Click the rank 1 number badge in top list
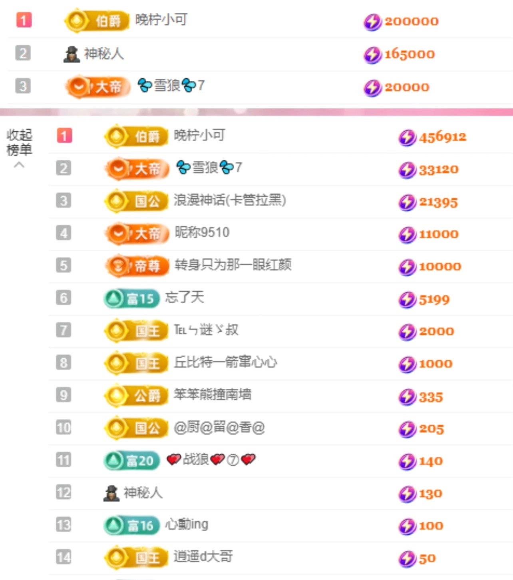Viewport: 513px width, 580px height. (24, 20)
